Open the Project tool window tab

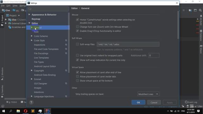2,20
